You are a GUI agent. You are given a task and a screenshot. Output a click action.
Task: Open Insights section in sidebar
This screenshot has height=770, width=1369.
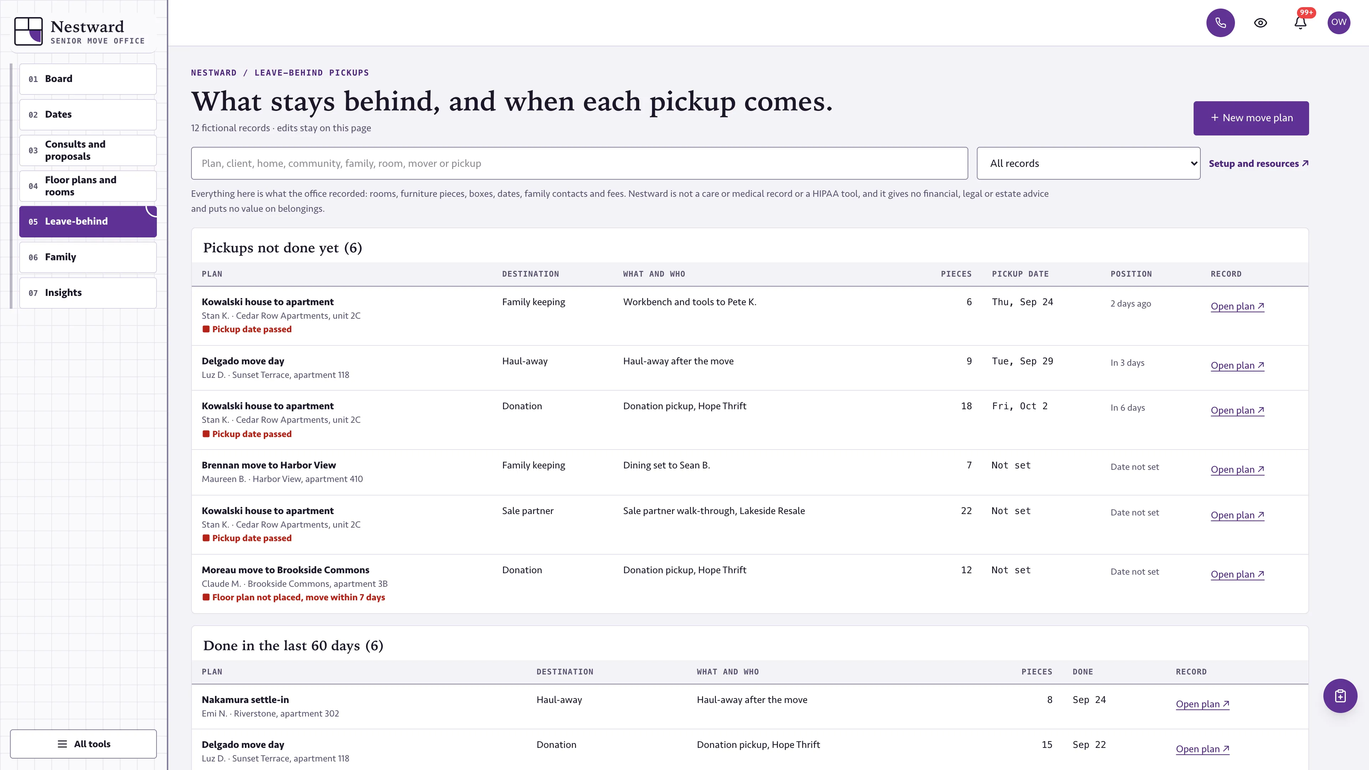click(88, 293)
